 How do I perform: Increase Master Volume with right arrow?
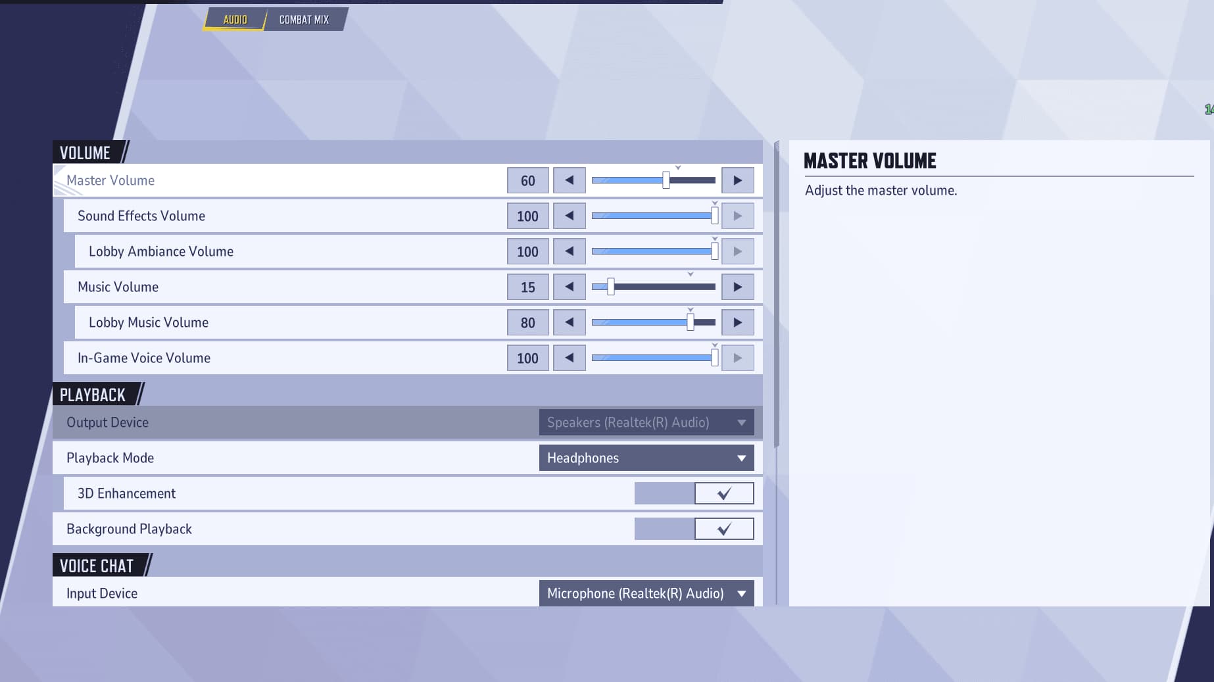737,180
